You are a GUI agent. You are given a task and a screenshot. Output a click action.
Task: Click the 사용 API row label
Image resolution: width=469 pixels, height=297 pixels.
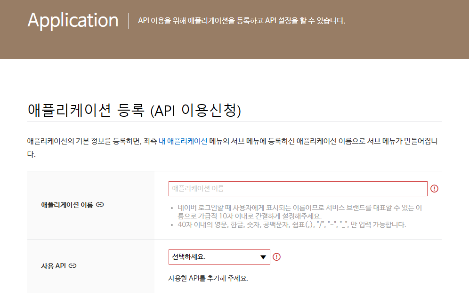click(53, 266)
